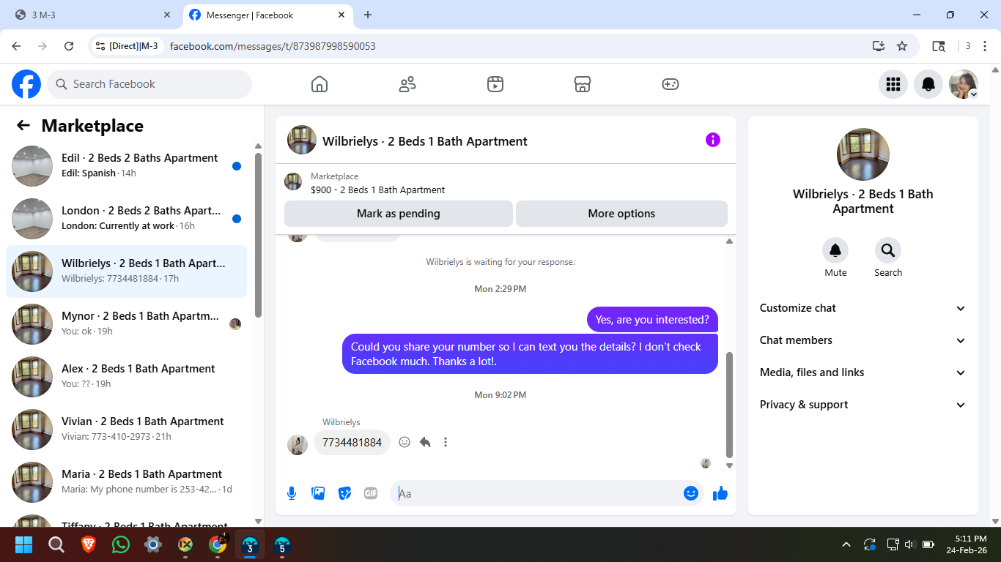The width and height of the screenshot is (1001, 562).
Task: Click the chat messages scrollbar
Action: [729, 404]
